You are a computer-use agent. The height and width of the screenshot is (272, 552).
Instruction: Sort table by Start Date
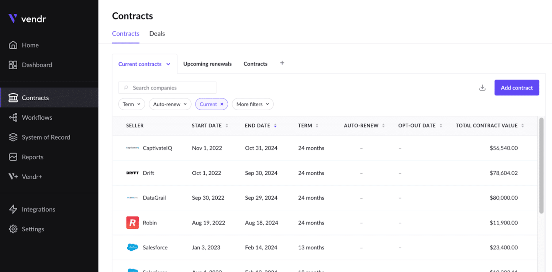227,125
